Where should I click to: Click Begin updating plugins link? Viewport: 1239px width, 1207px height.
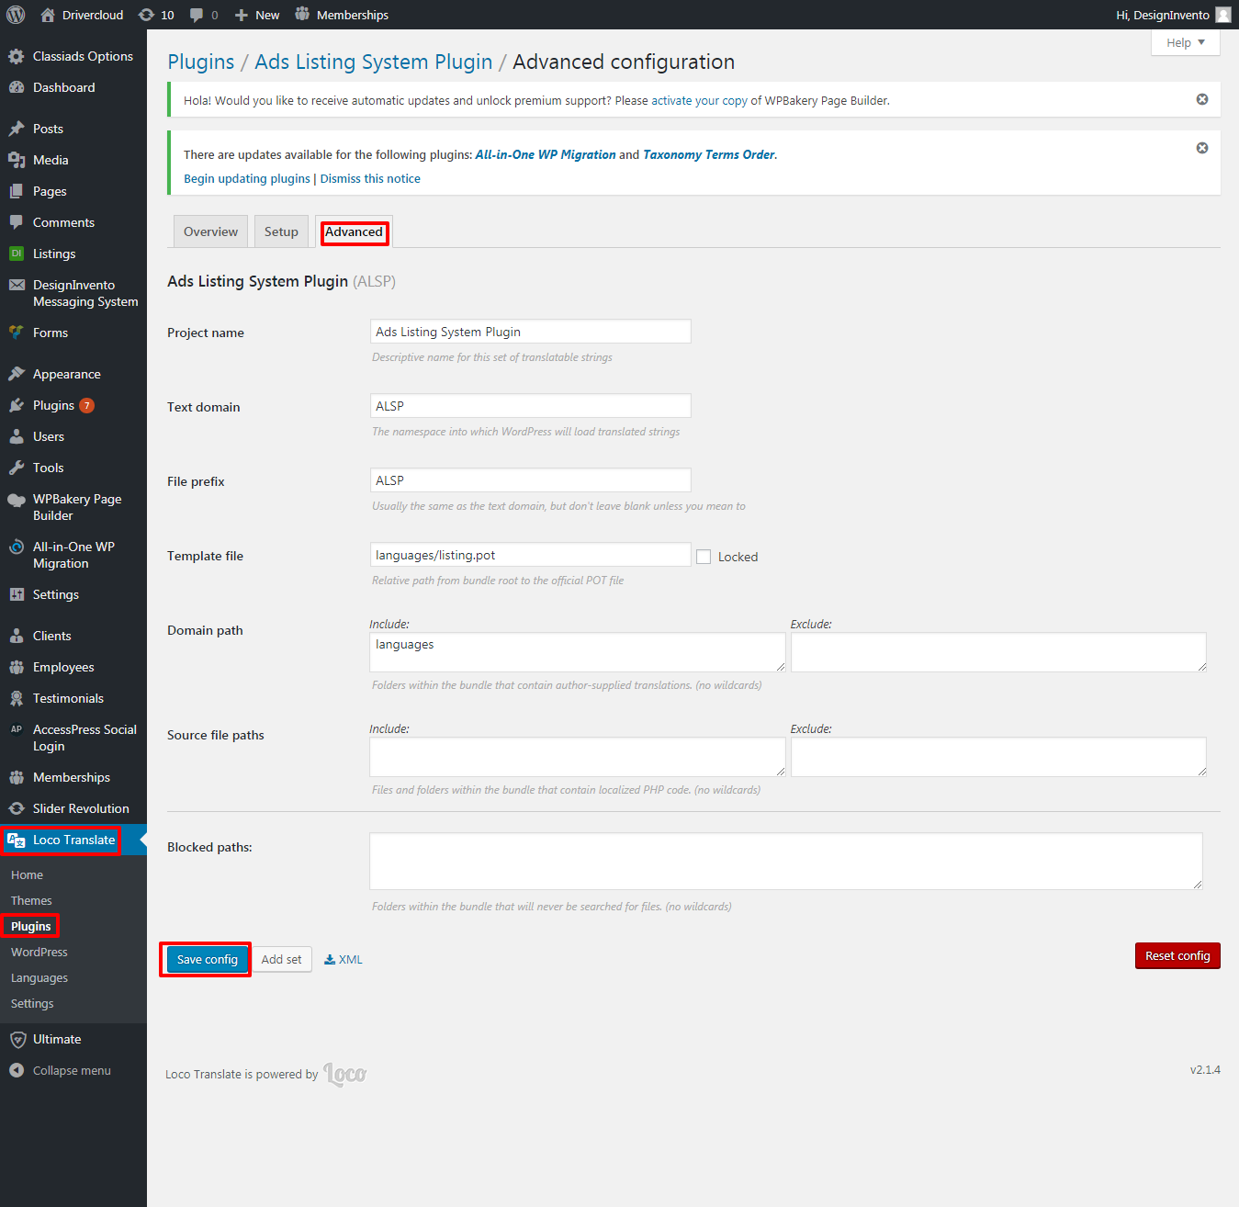pyautogui.click(x=247, y=179)
